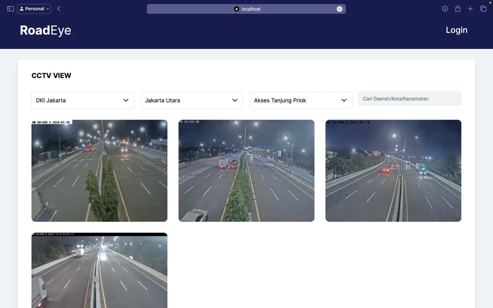Click the CCTV VIEW heading

pyautogui.click(x=51, y=75)
